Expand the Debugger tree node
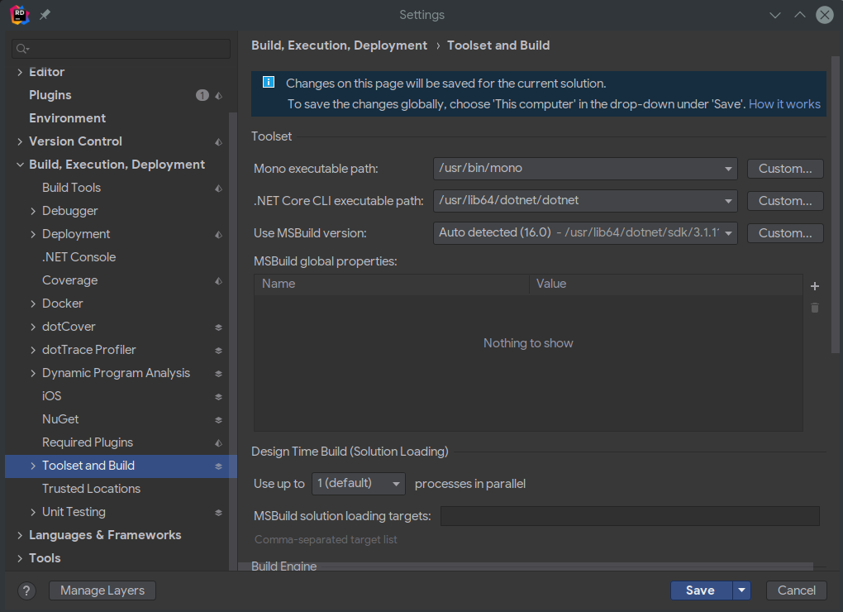Viewport: 843px width, 612px height. point(33,211)
